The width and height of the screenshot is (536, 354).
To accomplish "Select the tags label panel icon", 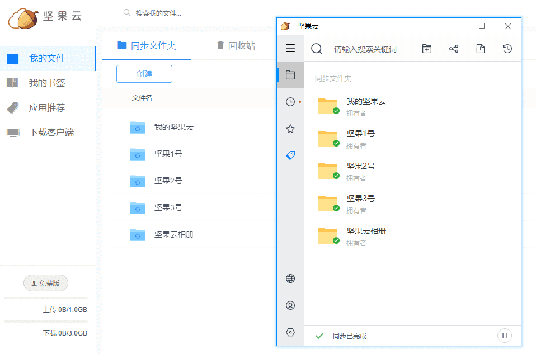I will tap(290, 155).
